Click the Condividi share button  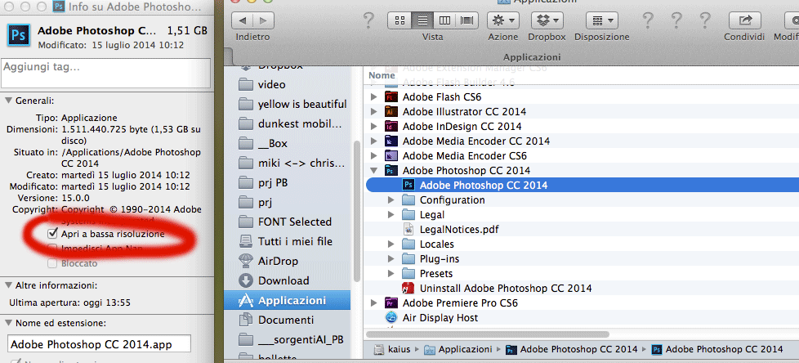click(x=744, y=20)
